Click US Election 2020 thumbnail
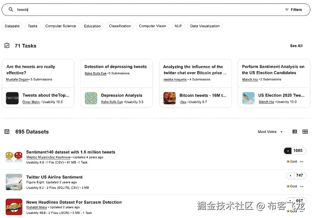This screenshot has width=312, height=218. click(248, 98)
